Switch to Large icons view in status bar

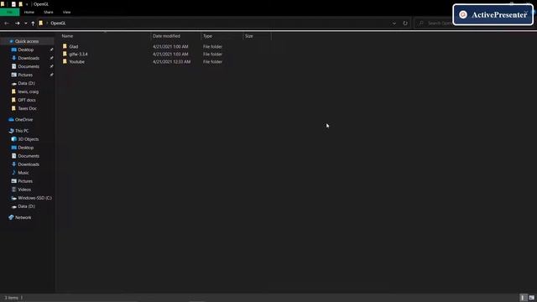531,298
